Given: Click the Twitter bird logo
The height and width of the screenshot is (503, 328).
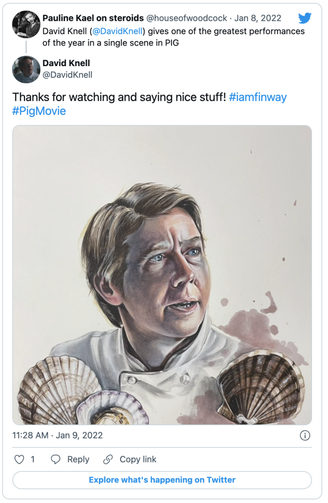Looking at the screenshot, I should (x=305, y=18).
